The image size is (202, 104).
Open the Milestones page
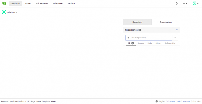point(58,3)
